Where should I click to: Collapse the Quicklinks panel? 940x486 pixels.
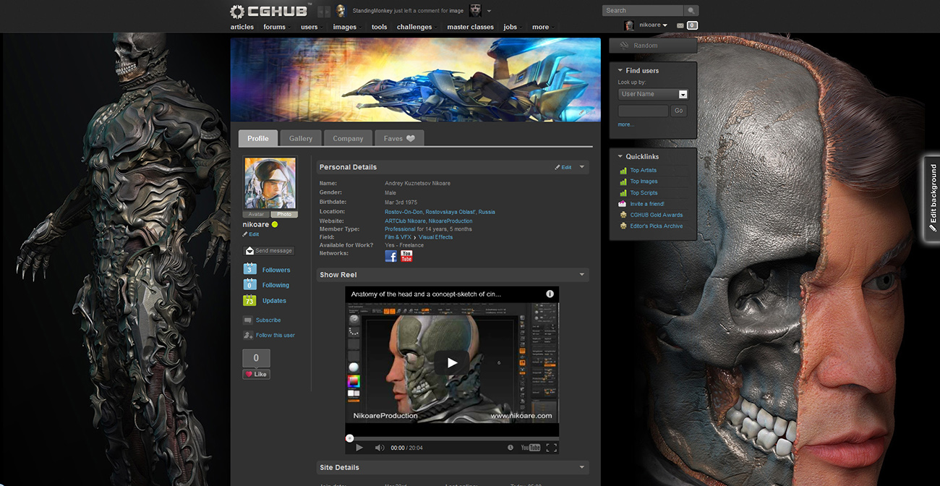[620, 156]
